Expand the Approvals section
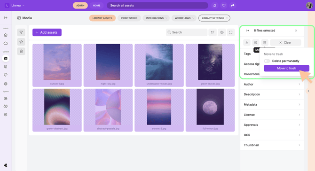This screenshot has height=171, width=315. pyautogui.click(x=272, y=125)
